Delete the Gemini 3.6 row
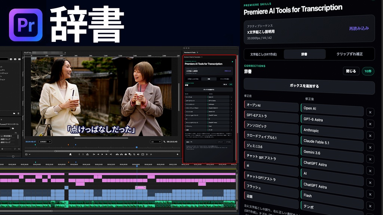Viewport: 383px width, 215px height. tap(370, 159)
